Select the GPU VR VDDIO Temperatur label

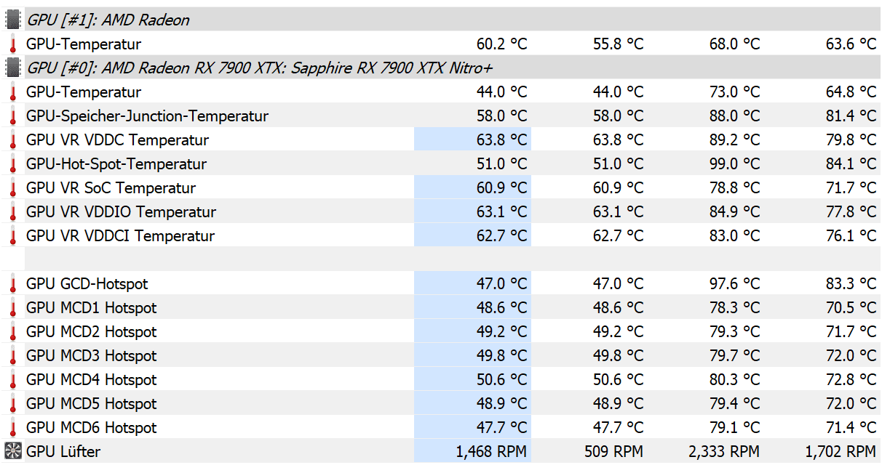(x=121, y=212)
